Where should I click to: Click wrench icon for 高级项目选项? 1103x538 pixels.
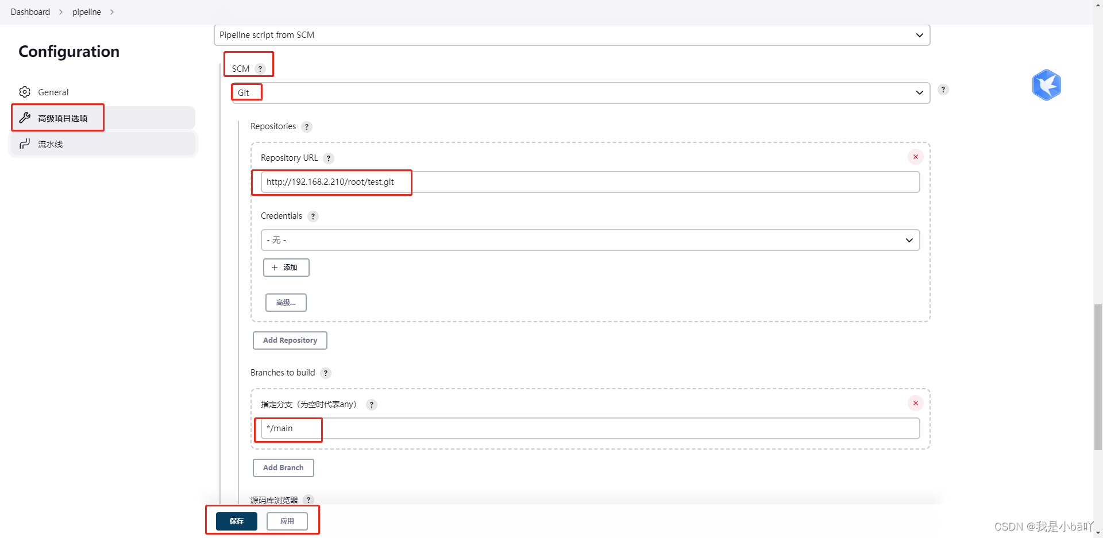(x=25, y=118)
